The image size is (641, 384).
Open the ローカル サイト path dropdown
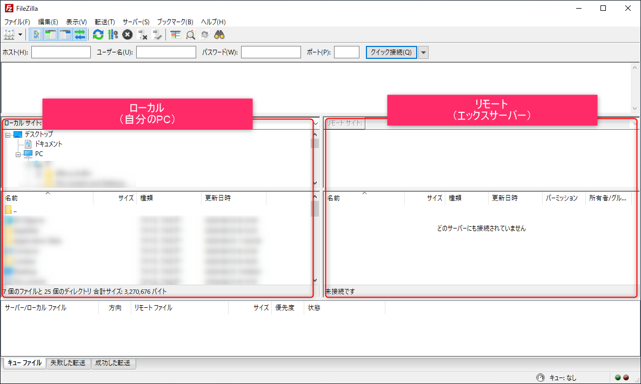315,123
